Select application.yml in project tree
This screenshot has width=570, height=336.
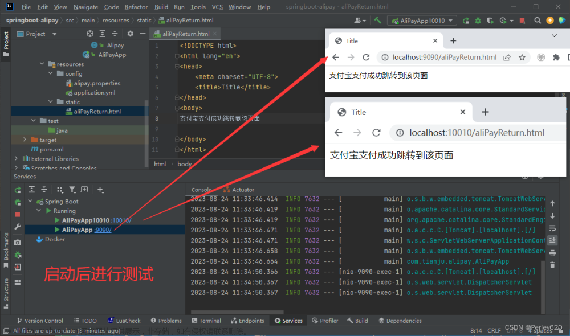tap(91, 93)
